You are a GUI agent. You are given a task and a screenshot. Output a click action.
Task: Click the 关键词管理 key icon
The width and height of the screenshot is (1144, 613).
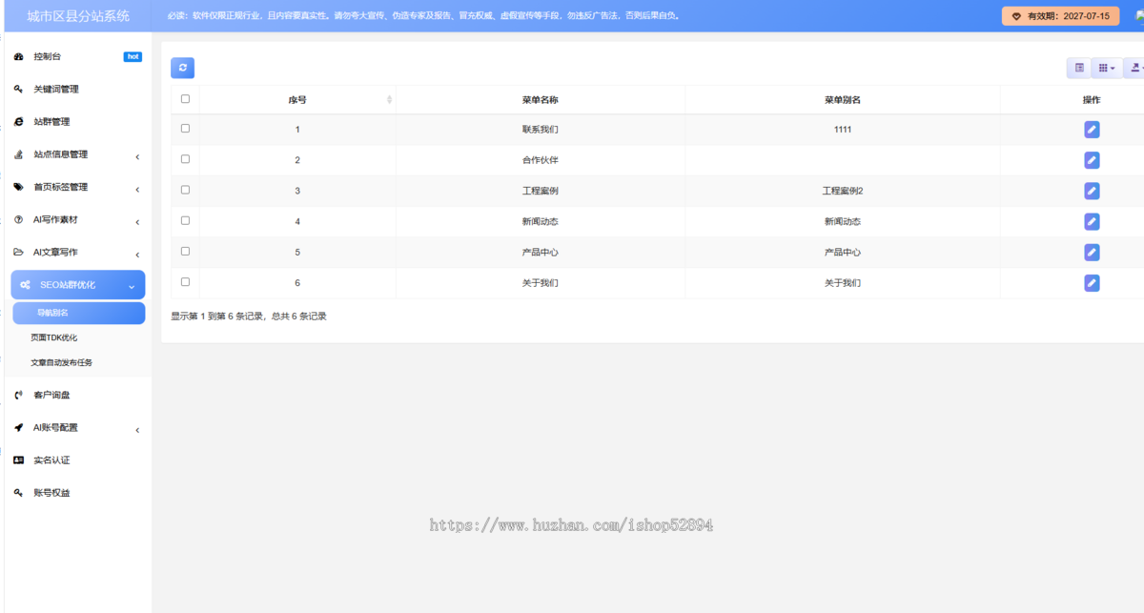(x=18, y=90)
